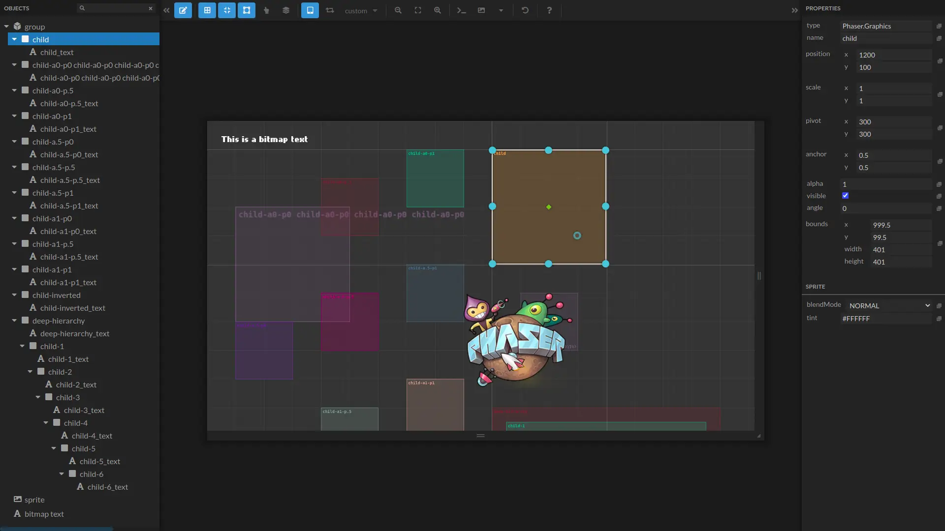This screenshot has width=945, height=531.
Task: Open the custom resolution dropdown
Action: (x=361, y=11)
